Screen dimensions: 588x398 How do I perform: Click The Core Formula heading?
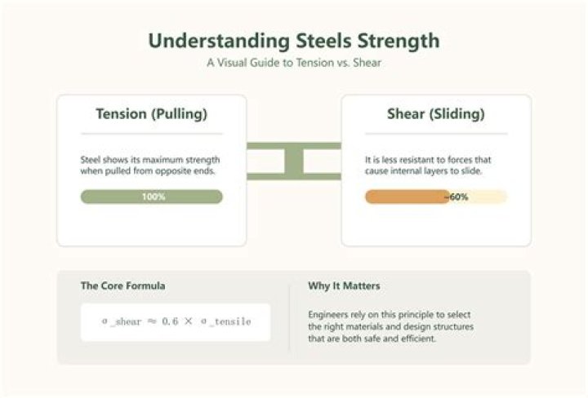coord(123,285)
